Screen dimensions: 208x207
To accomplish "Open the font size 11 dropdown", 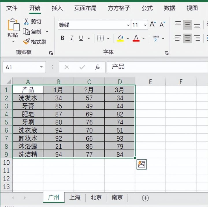I will 145,25.
